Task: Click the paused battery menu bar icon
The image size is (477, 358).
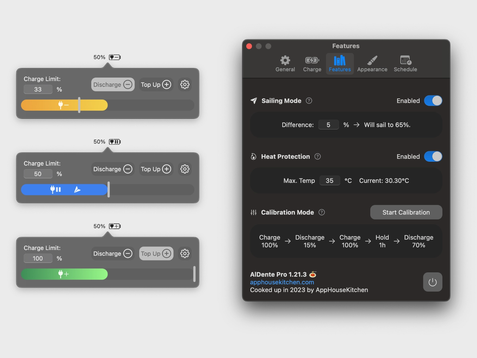Action: (x=115, y=142)
